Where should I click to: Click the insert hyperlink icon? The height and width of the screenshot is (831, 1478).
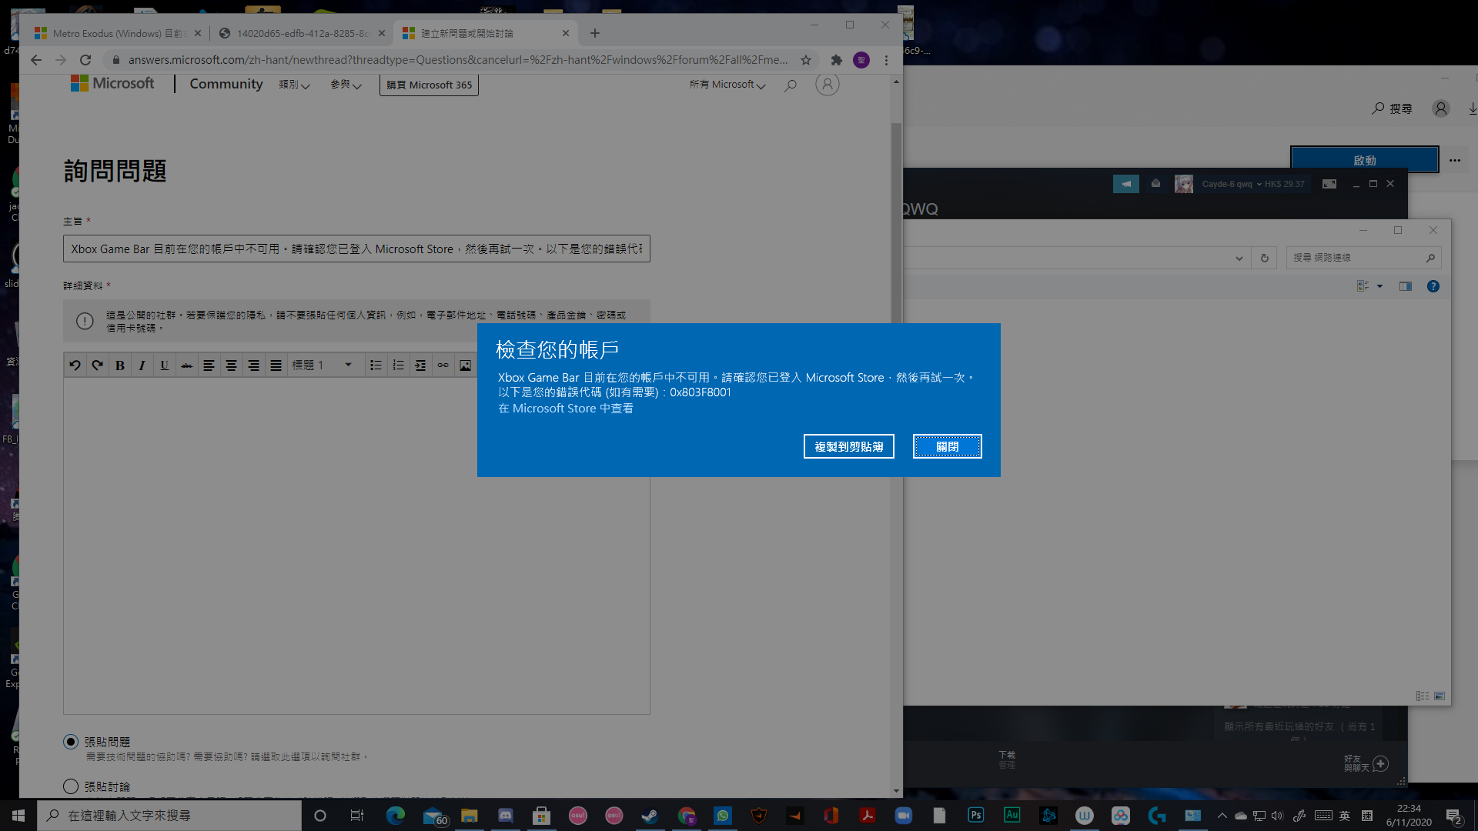click(443, 365)
